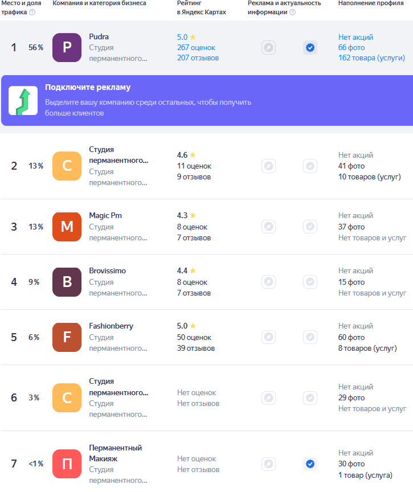Open Pudra's 5.0 rating link

[x=186, y=37]
